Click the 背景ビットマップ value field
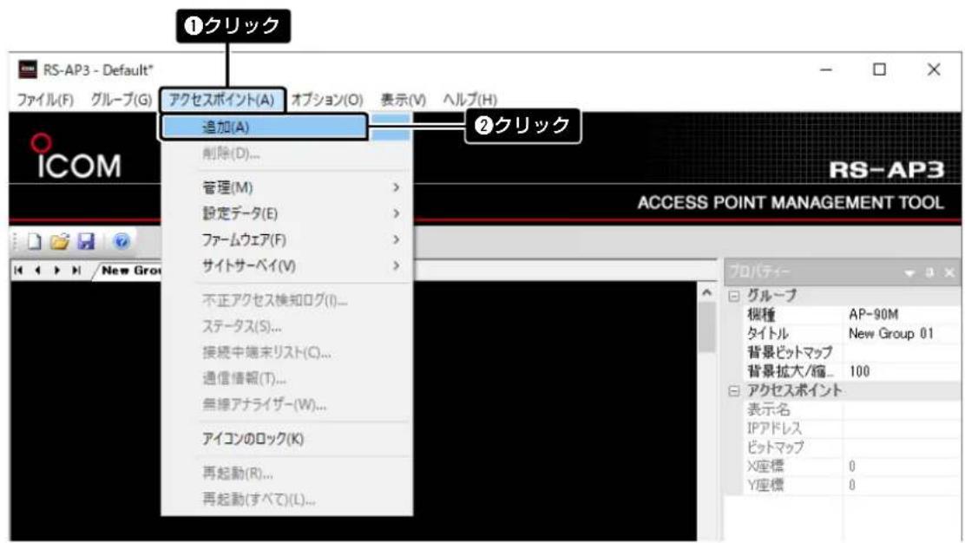965x543 pixels. pos(901,352)
